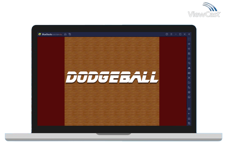Tap the DODGEBALL title on game screen
This screenshot has width=225, height=154.
tap(112, 77)
